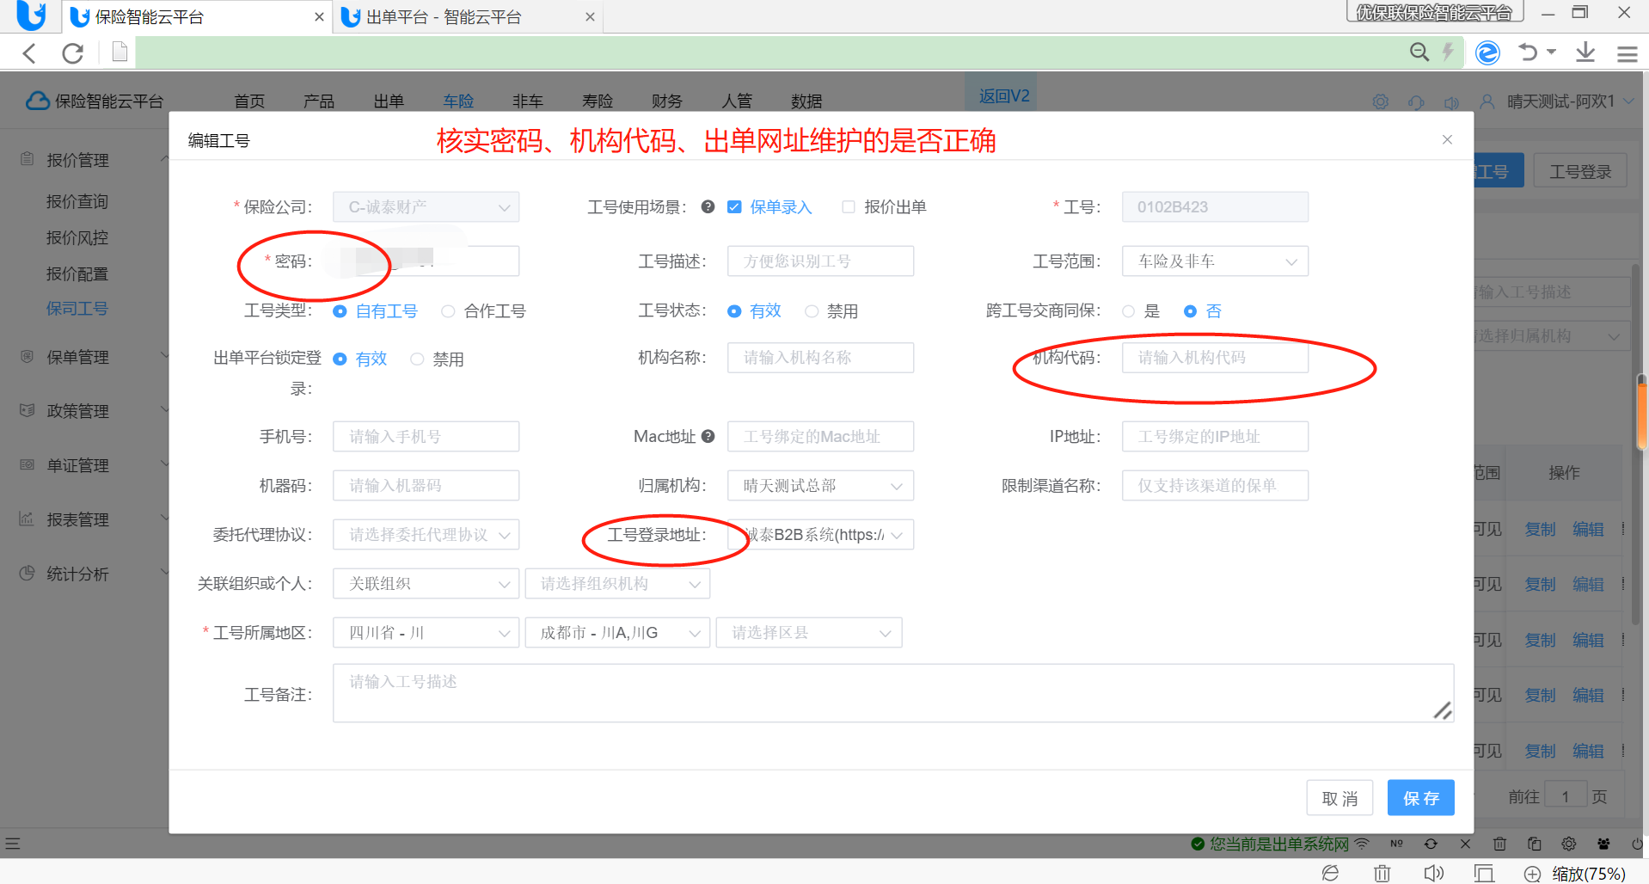
Task: Open the 请选择区县 dropdown
Action: [x=809, y=632]
